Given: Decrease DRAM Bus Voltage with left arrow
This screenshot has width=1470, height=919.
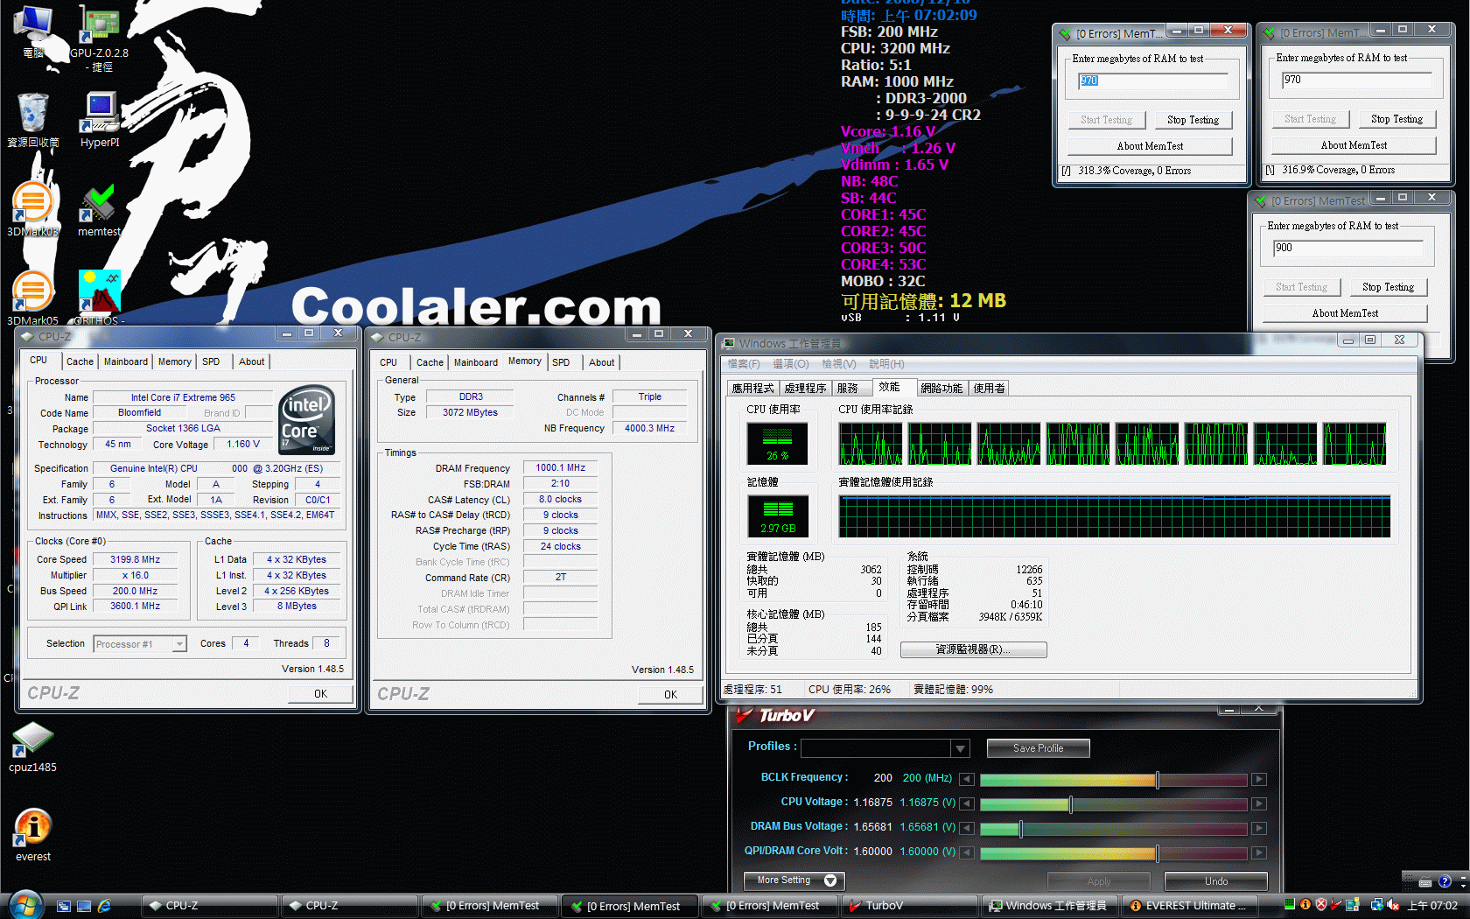Looking at the screenshot, I should tap(966, 828).
